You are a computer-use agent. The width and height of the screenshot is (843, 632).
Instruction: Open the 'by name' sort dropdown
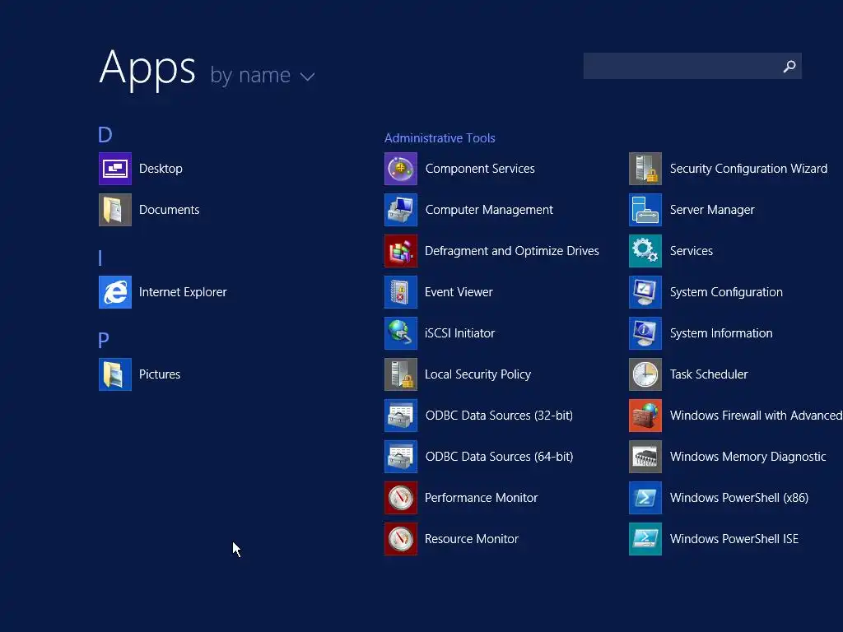click(262, 75)
